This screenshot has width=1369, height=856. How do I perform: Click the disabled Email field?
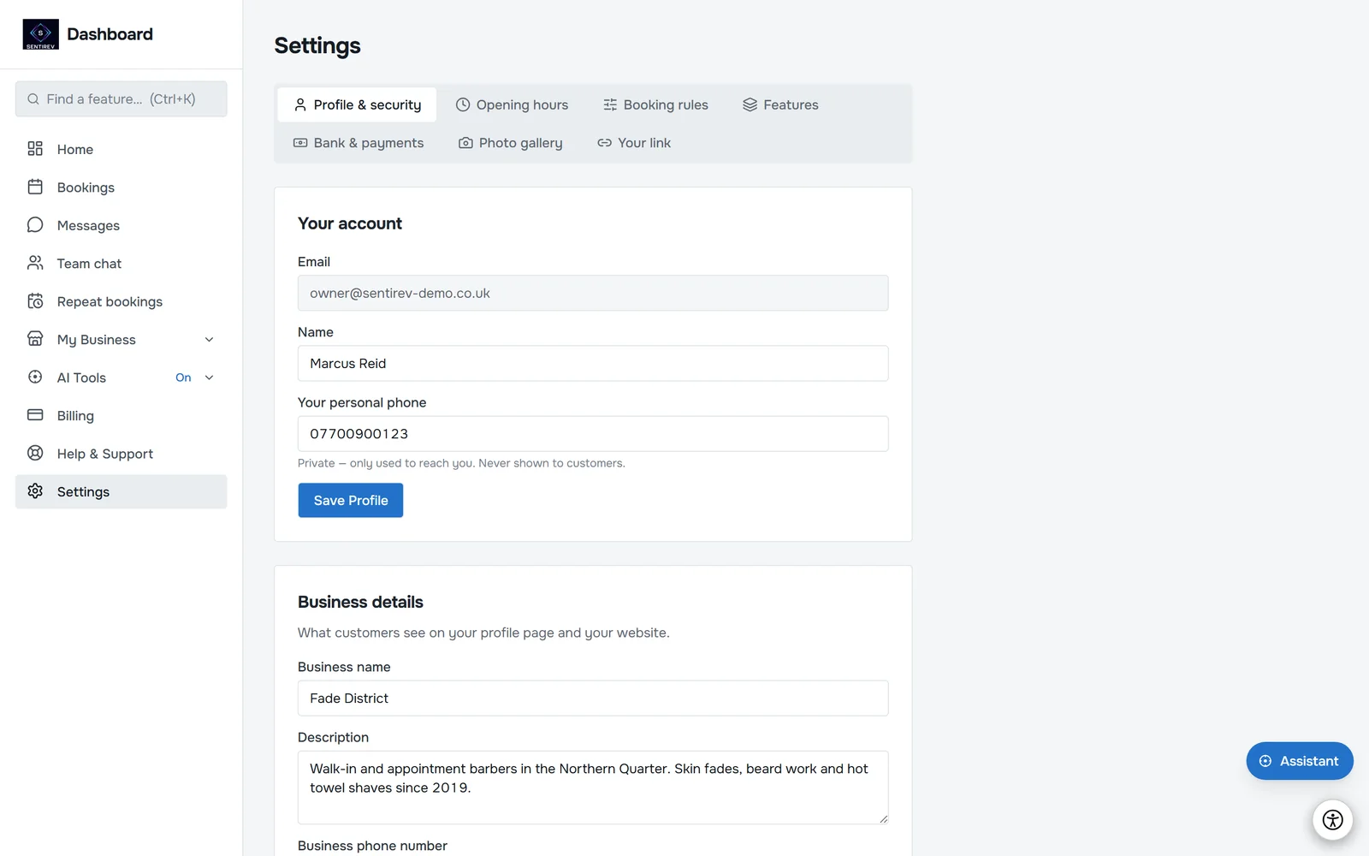[x=593, y=293]
